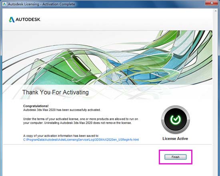Image resolution: width=220 pixels, height=176 pixels.
Task: Click the license terms paragraph
Action: [81, 121]
